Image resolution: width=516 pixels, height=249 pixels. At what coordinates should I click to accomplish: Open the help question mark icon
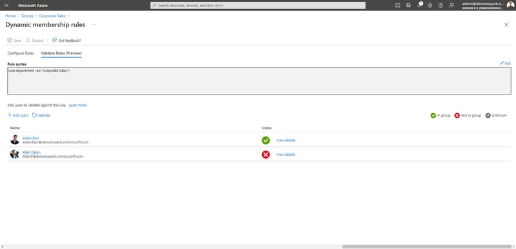point(441,6)
